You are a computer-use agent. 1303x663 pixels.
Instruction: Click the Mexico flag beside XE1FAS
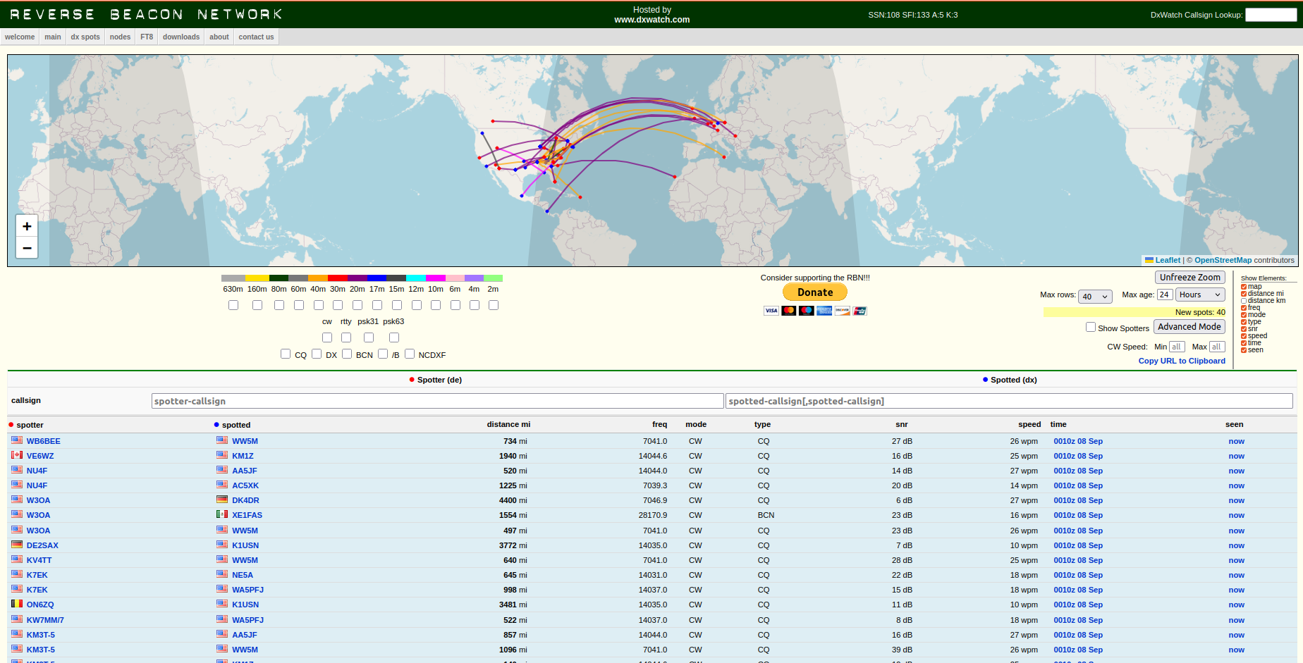pyautogui.click(x=222, y=514)
